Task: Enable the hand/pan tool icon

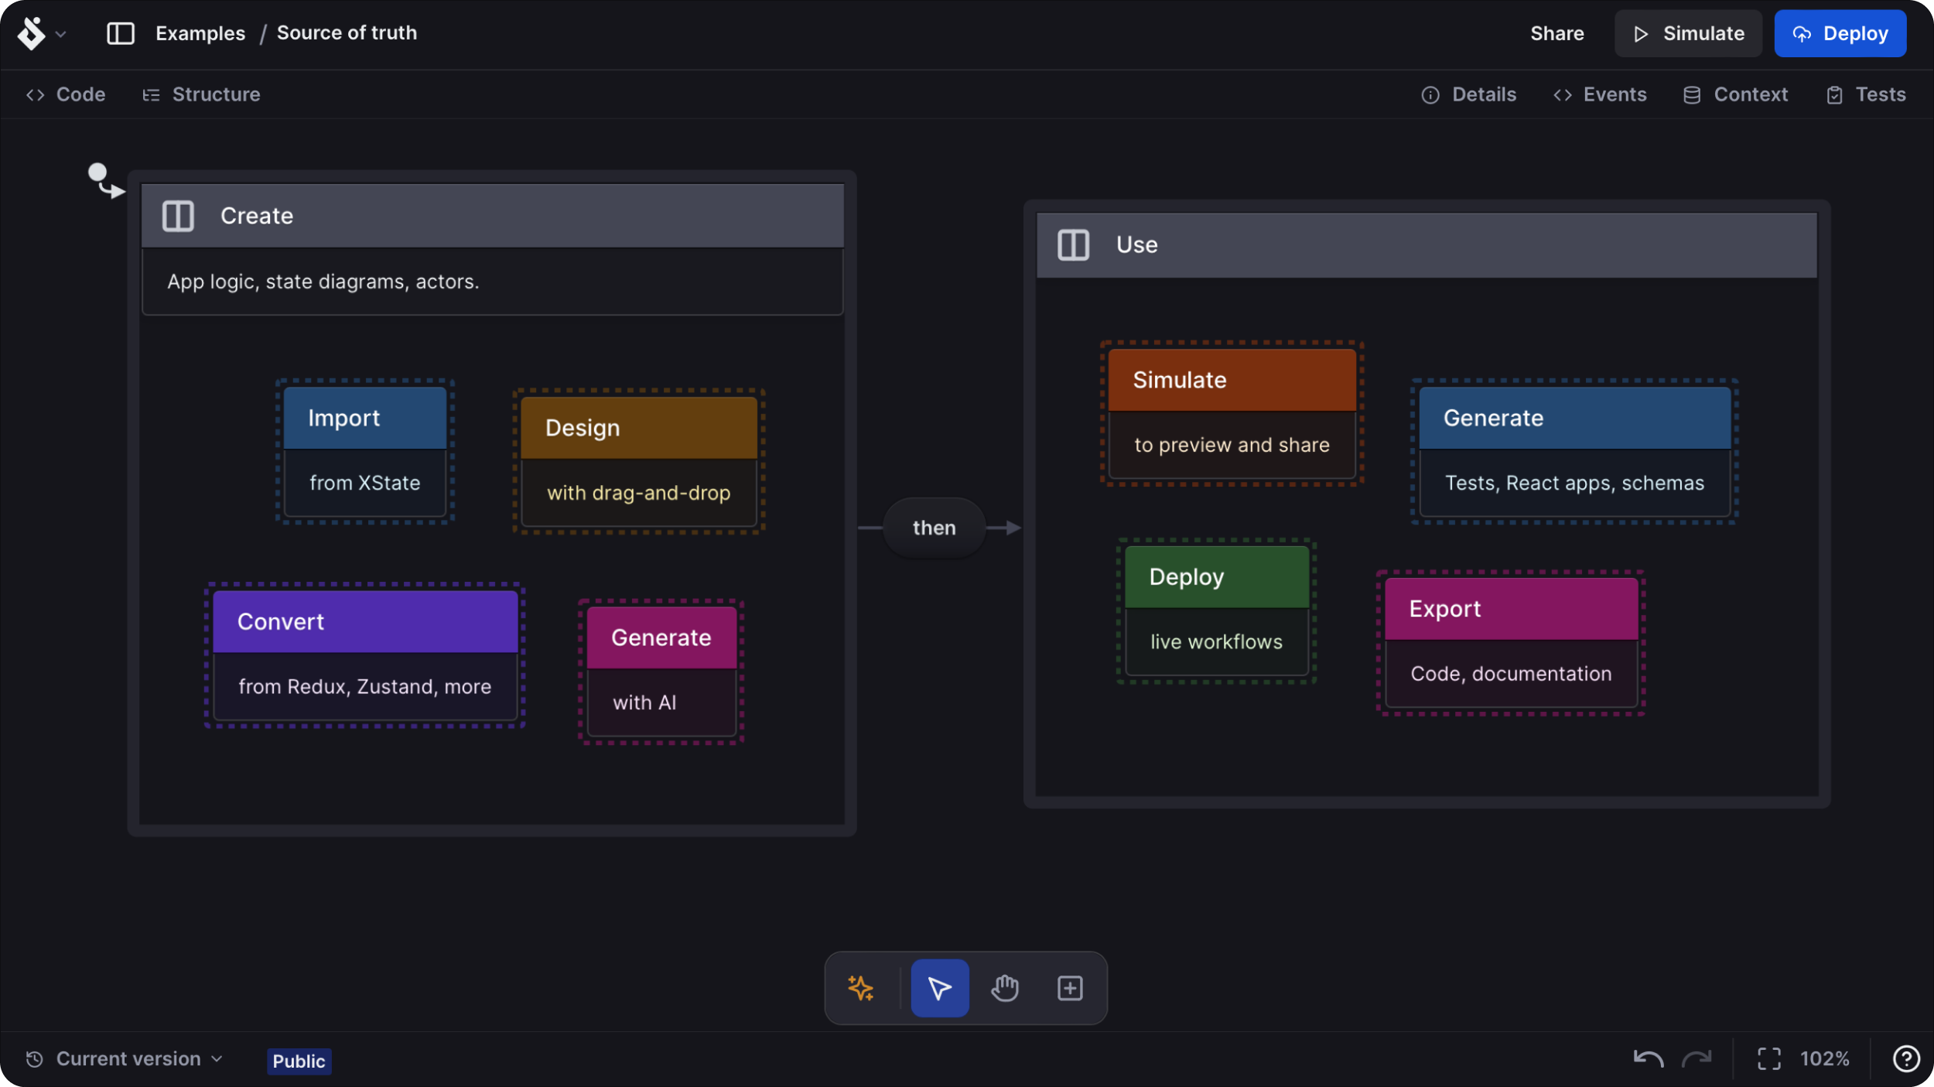Action: pos(1004,987)
